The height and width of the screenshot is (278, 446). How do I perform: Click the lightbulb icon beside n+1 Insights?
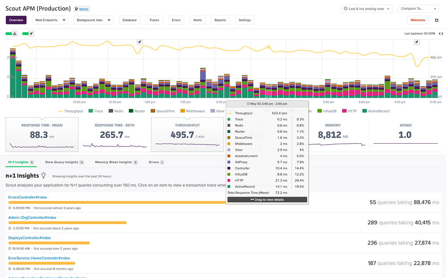pyautogui.click(x=44, y=175)
